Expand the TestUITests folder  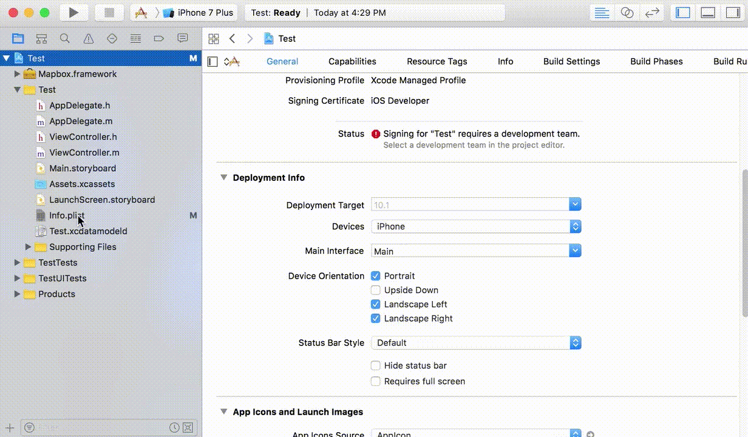(x=18, y=278)
